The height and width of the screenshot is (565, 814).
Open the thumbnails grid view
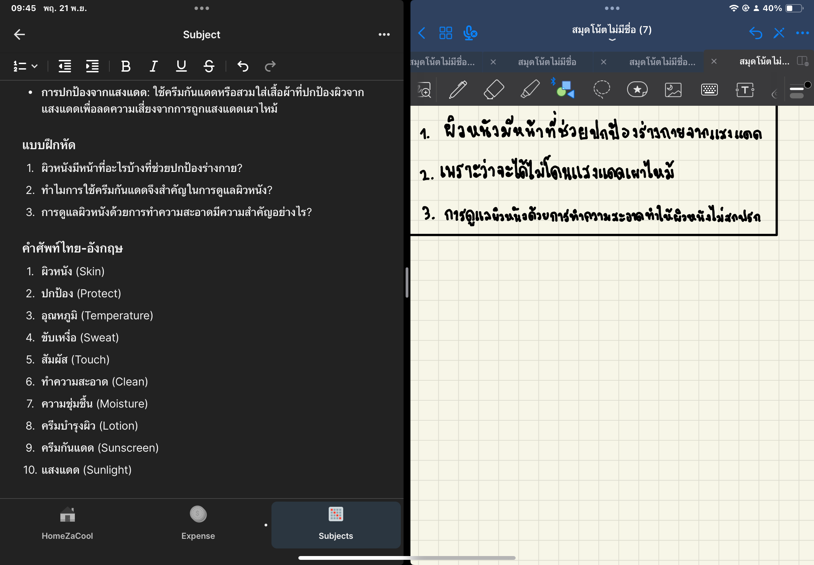pyautogui.click(x=445, y=33)
